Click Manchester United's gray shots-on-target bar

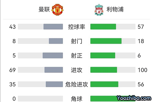pyautogui.click(x=53, y=55)
